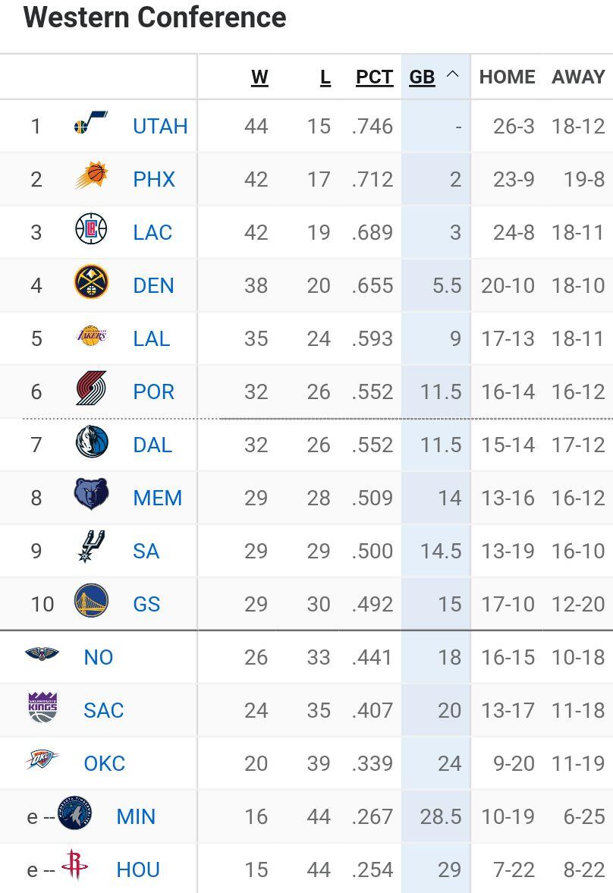Toggle the GB sort arrow

[x=453, y=75]
